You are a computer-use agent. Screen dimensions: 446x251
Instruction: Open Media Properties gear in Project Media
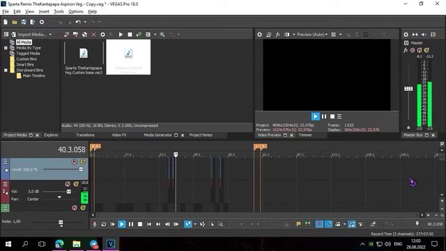click(x=102, y=34)
